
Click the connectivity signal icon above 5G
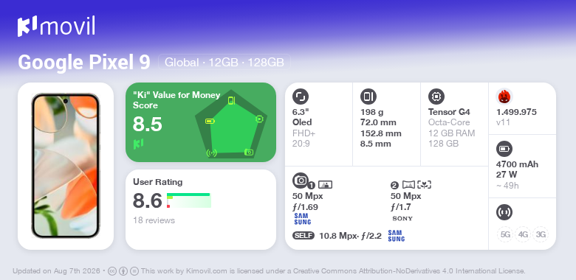coord(504,212)
